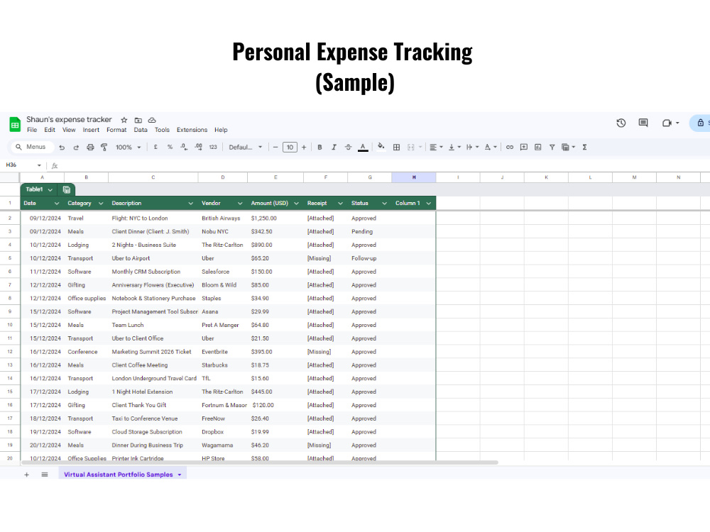Click the move to folder icon

click(x=138, y=120)
